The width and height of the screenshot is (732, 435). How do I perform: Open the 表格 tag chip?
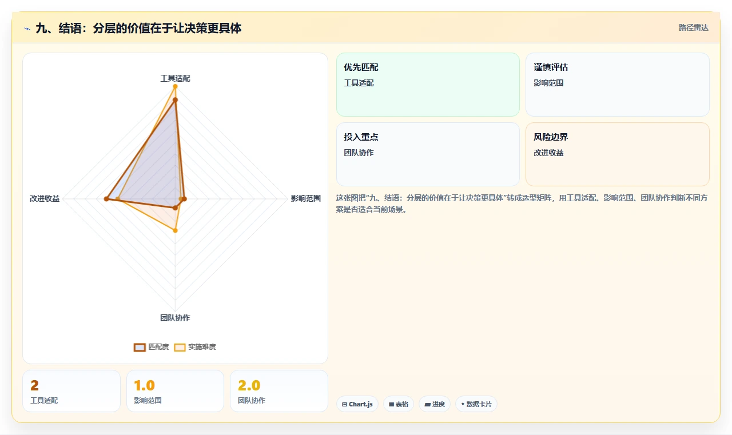coord(399,404)
